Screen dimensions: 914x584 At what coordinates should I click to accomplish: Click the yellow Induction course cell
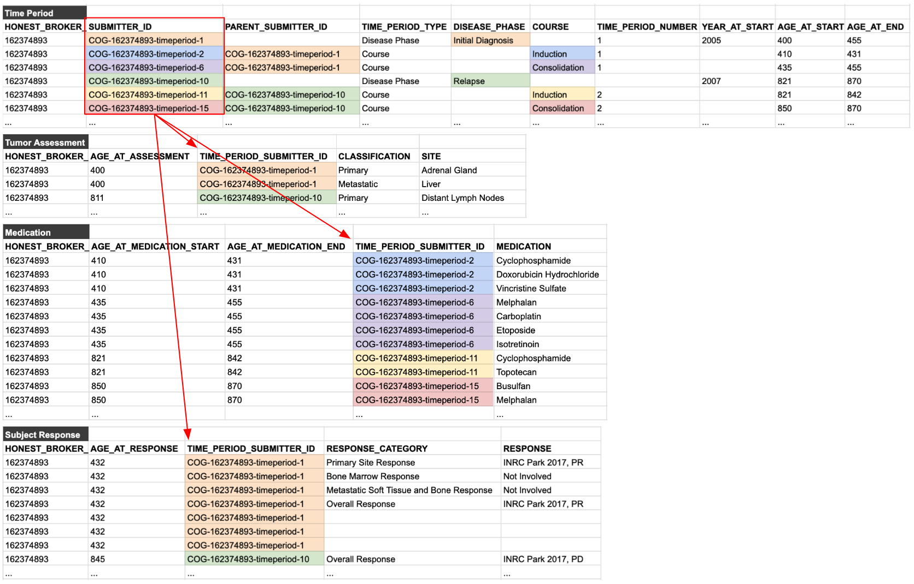[x=563, y=95]
